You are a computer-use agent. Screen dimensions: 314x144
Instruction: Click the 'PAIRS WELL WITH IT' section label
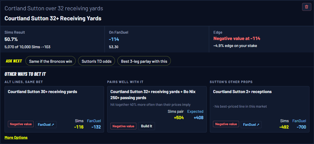tap(125, 82)
